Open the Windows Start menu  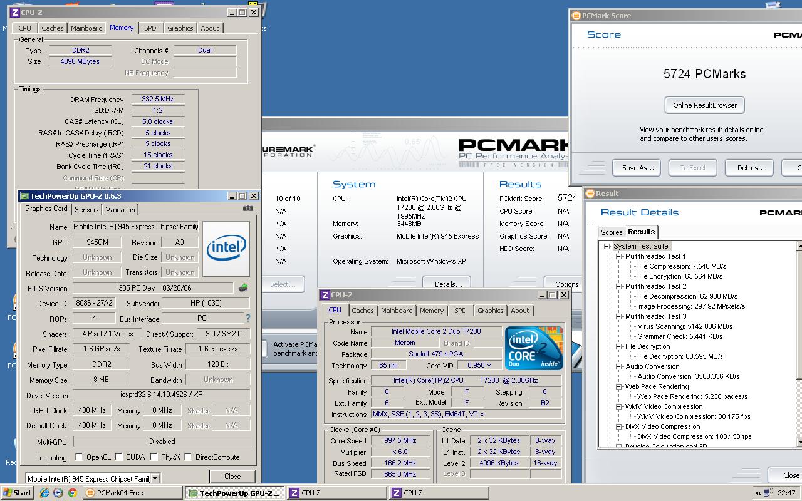17,493
